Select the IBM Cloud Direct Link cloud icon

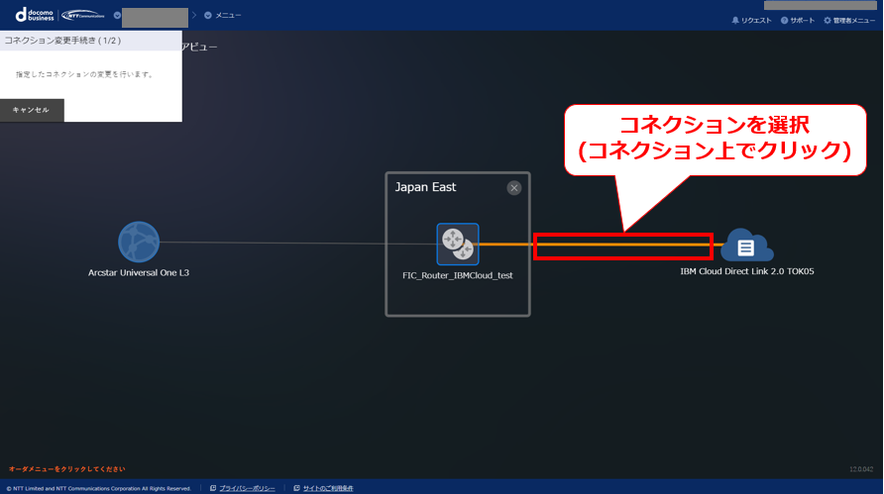tap(746, 246)
